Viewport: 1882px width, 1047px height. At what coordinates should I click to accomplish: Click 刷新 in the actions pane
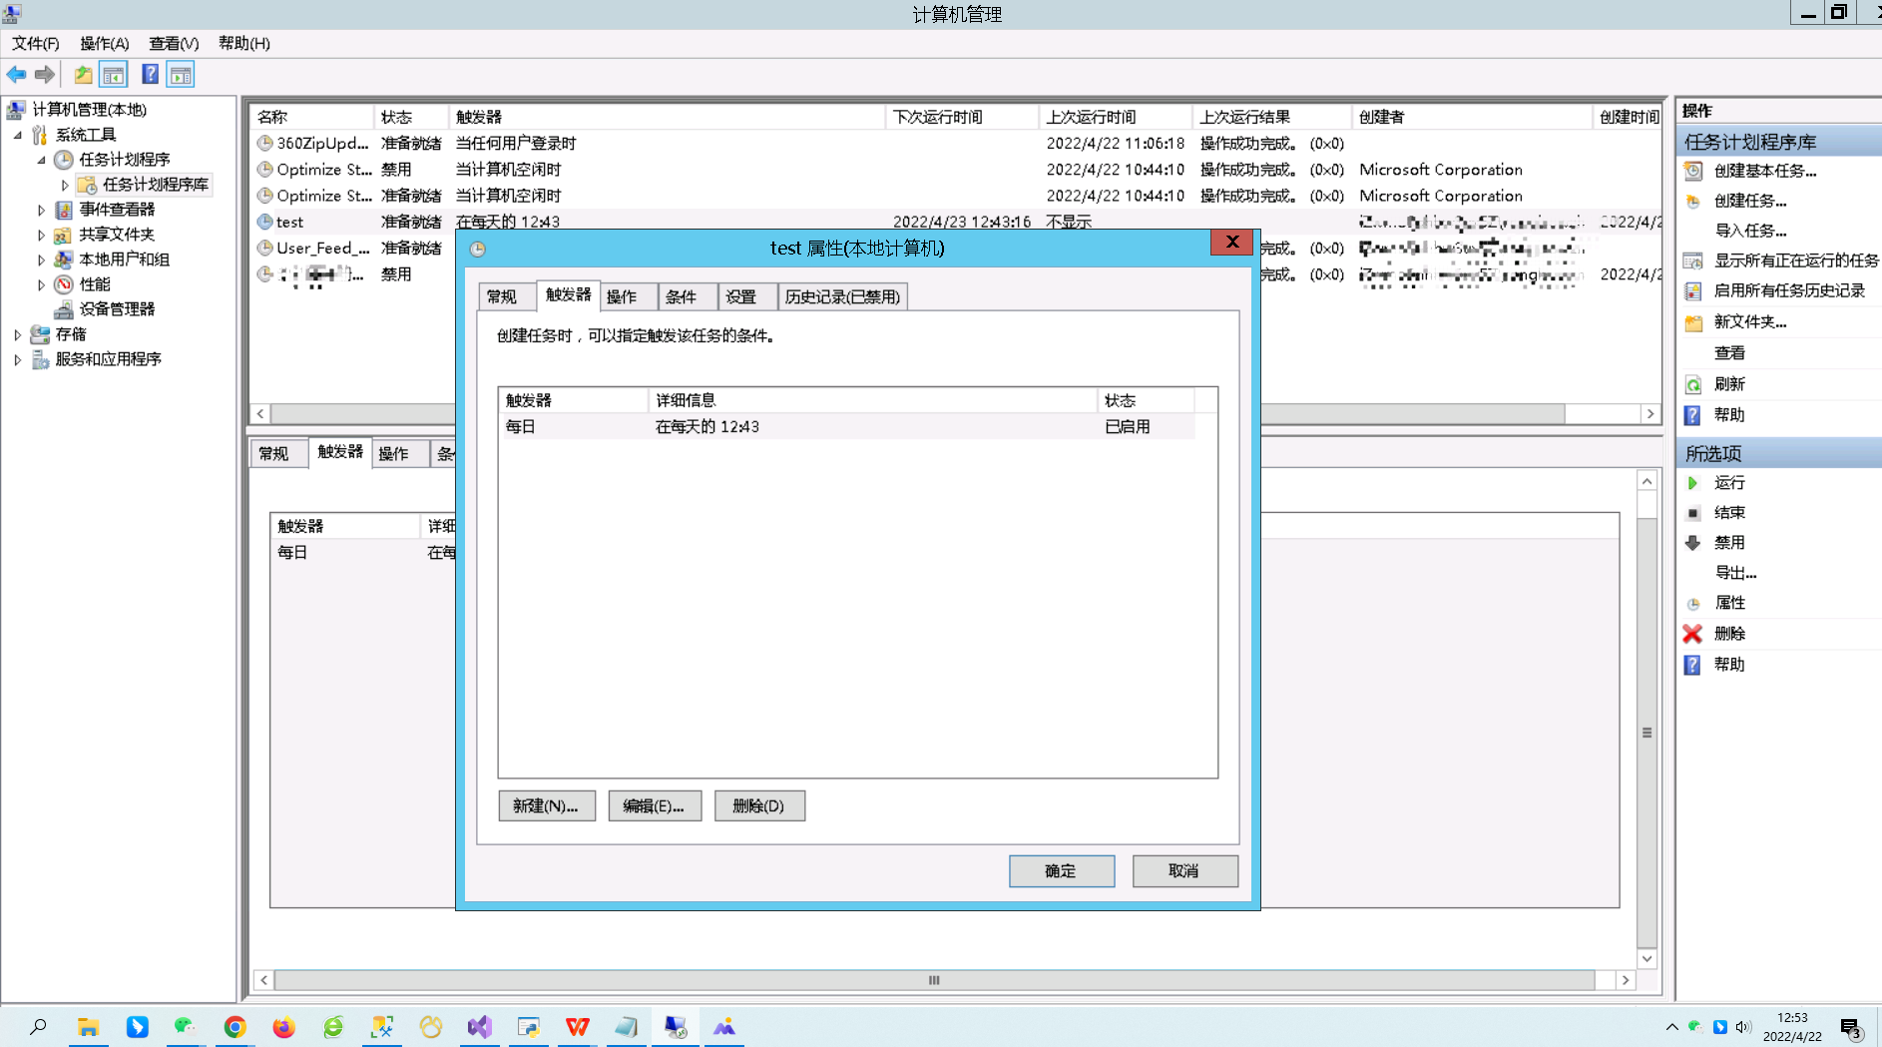pyautogui.click(x=1729, y=384)
